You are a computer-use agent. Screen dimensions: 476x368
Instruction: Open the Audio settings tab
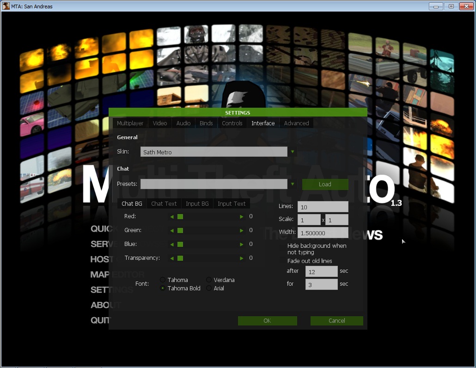(x=183, y=123)
